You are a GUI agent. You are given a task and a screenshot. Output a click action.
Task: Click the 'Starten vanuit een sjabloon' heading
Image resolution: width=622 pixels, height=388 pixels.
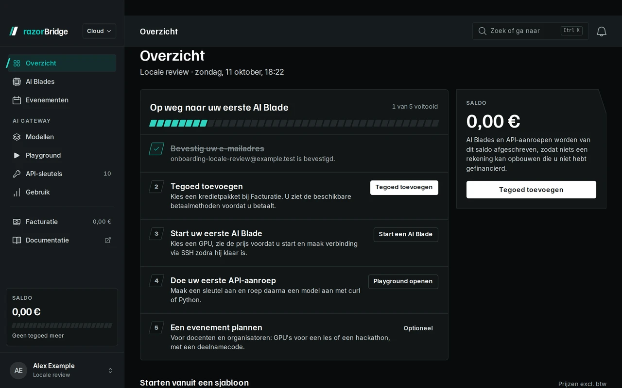tap(194, 383)
